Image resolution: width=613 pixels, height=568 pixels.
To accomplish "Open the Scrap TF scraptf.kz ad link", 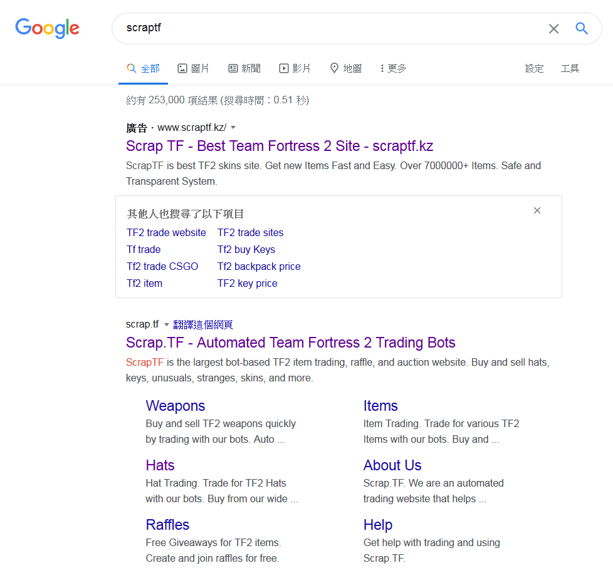I will click(x=280, y=146).
